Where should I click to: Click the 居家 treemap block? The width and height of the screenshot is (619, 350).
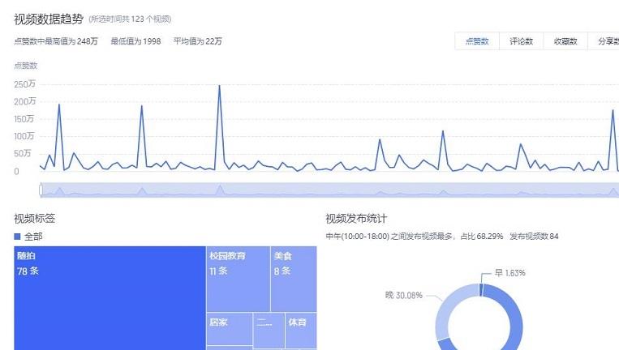230,329
